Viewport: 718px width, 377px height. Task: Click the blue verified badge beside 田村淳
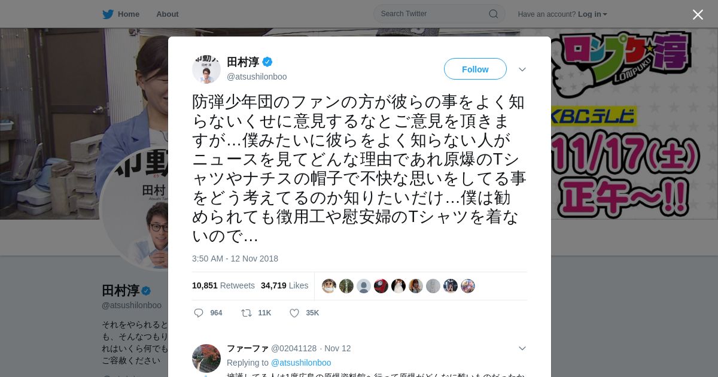point(267,62)
